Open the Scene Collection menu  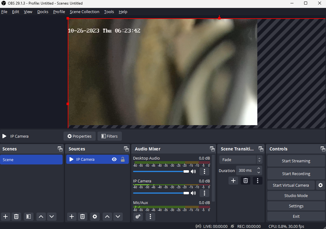coord(84,12)
